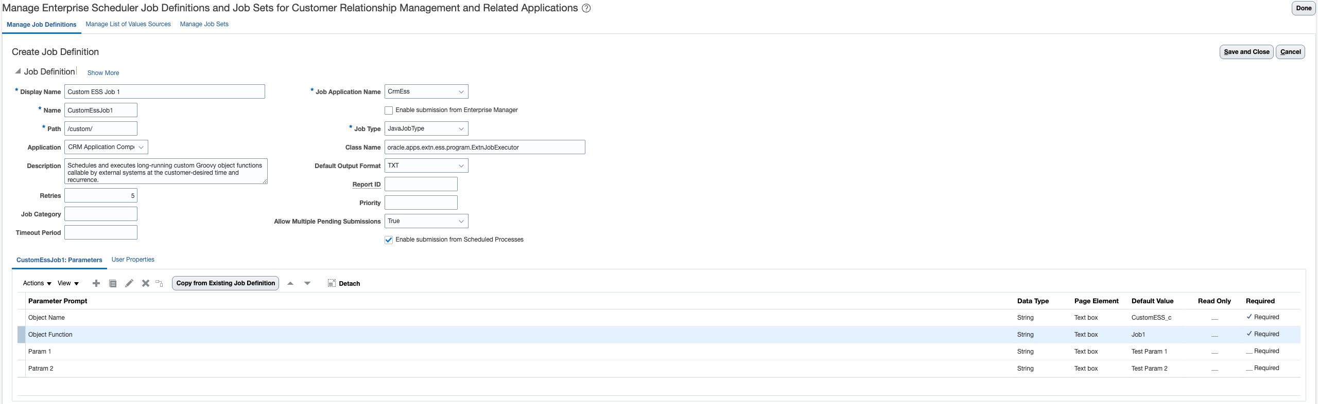Open the Default Output Format dropdown
Image resolution: width=1318 pixels, height=404 pixels.
click(x=426, y=166)
